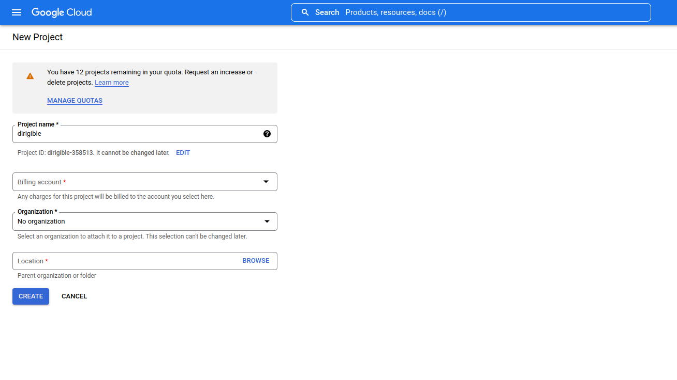The image size is (677, 380).
Task: Open the hamburger navigation menu
Action: tap(17, 12)
